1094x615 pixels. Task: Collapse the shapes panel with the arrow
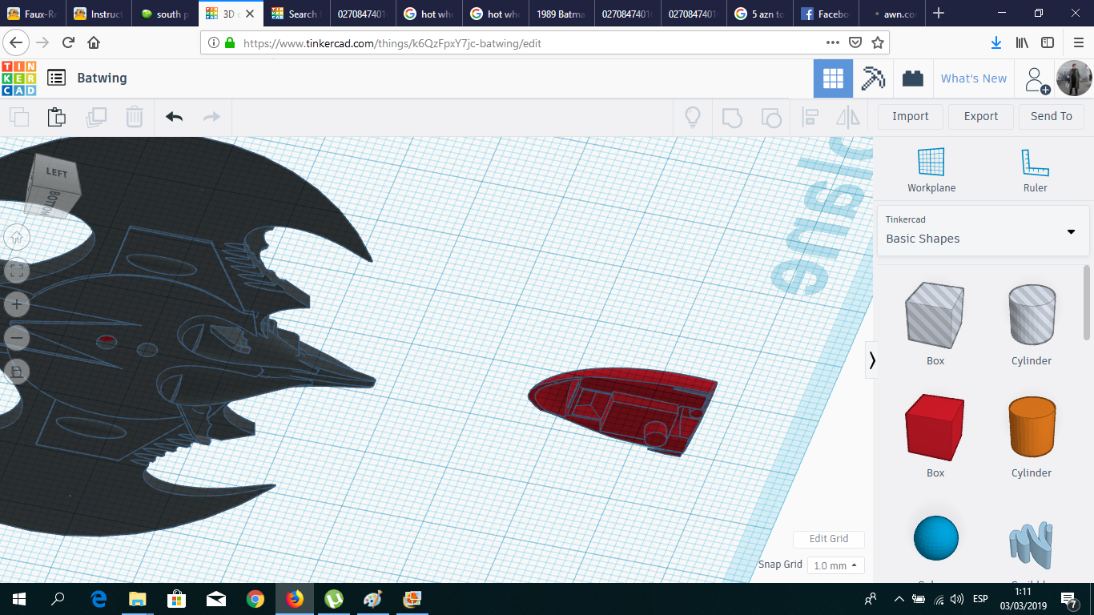click(872, 360)
